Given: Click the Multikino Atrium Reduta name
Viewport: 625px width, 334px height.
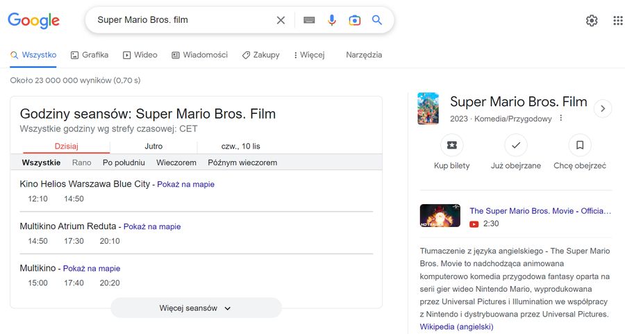Looking at the screenshot, I should pos(68,226).
